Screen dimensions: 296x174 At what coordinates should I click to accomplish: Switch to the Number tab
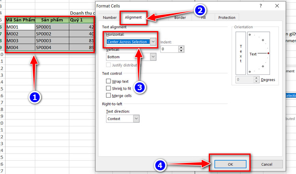pyautogui.click(x=110, y=17)
